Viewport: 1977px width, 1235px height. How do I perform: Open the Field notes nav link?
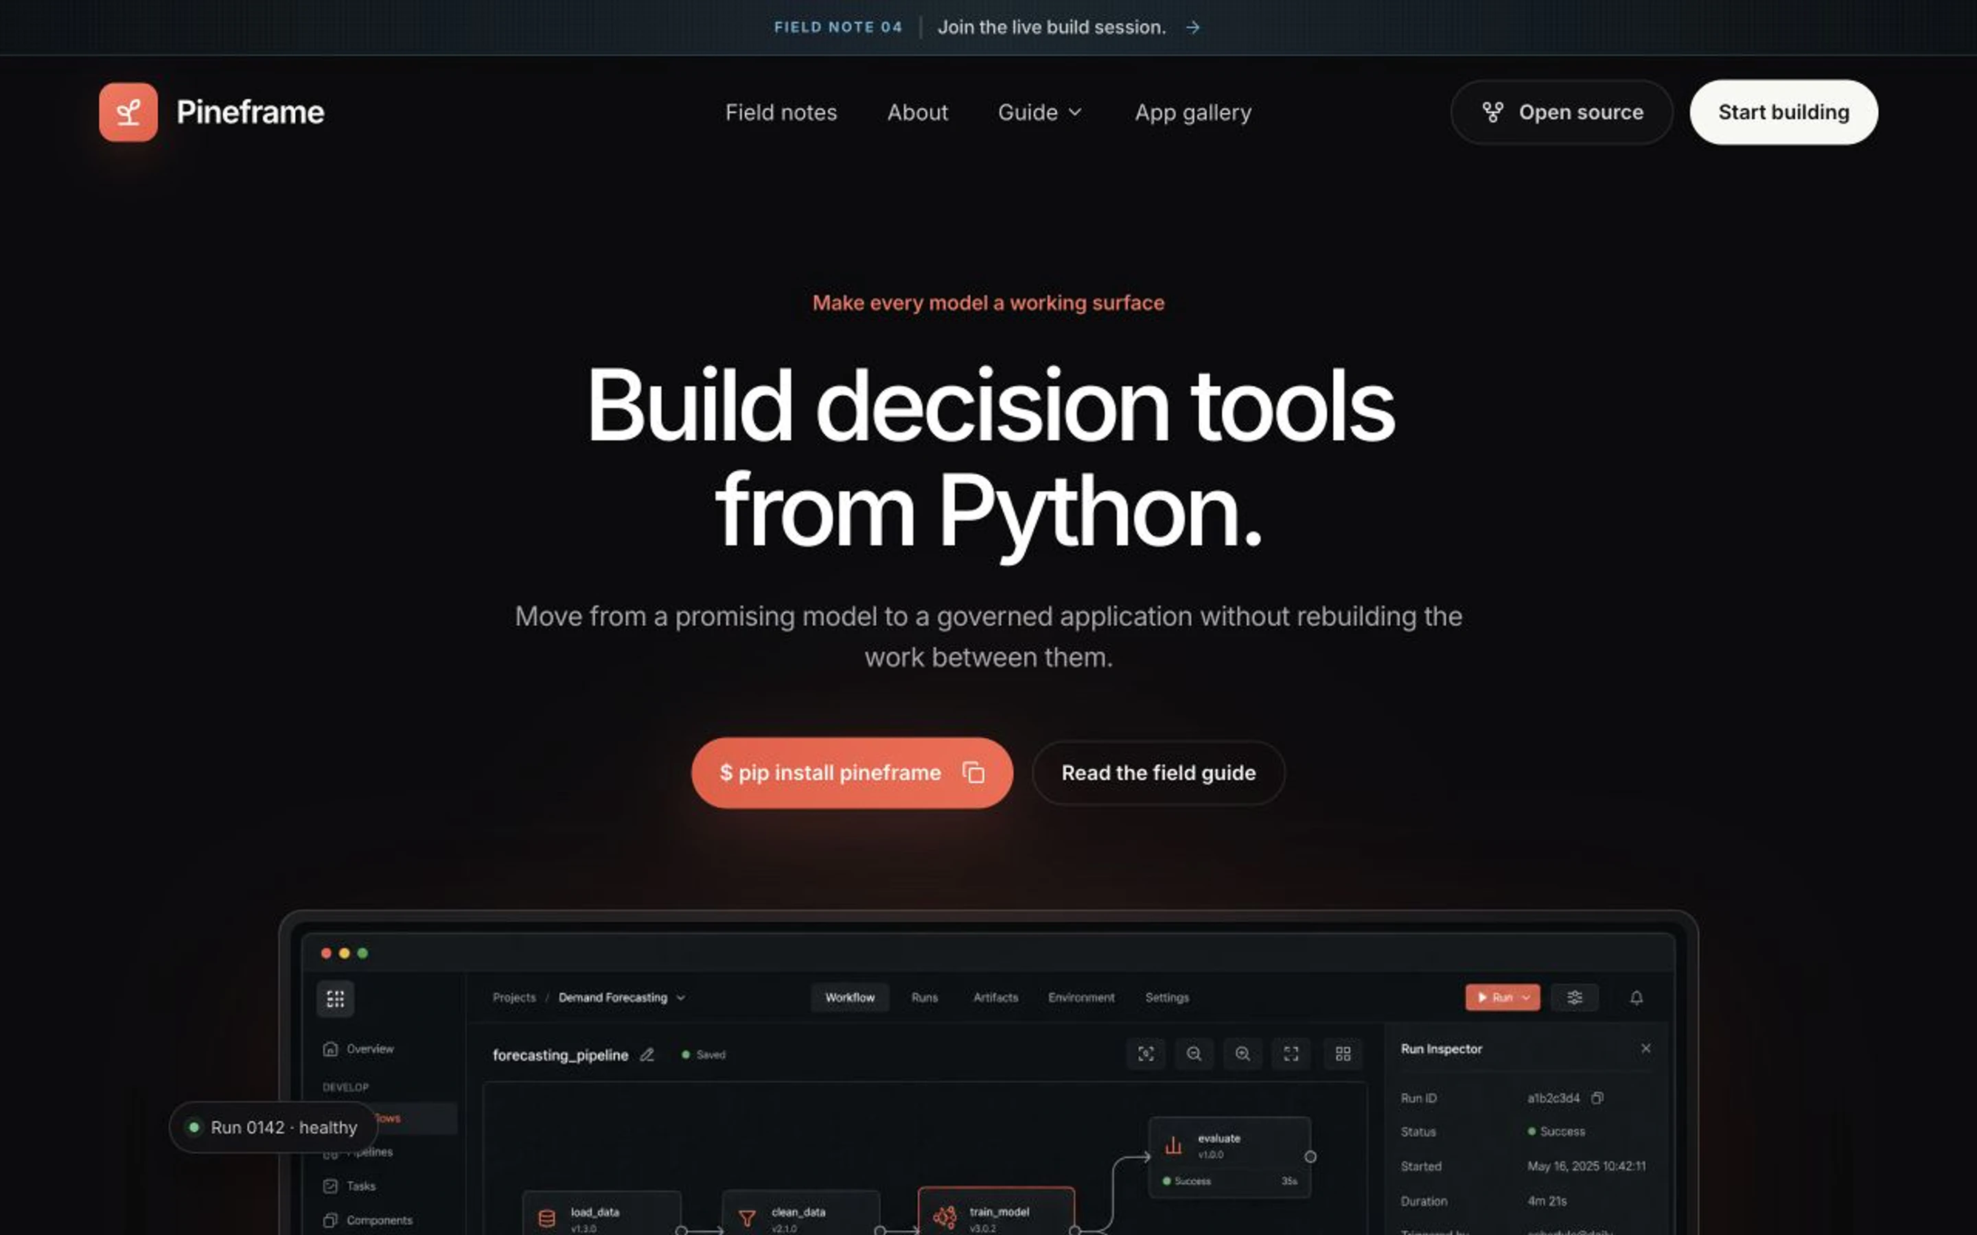781,112
